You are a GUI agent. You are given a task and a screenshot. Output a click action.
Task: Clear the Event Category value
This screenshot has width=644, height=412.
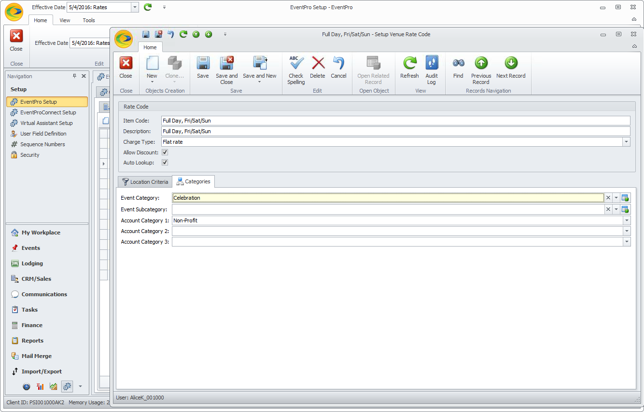608,198
